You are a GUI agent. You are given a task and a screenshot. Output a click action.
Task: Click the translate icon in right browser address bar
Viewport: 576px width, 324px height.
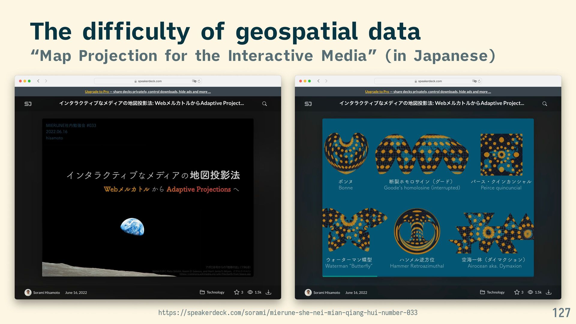click(x=474, y=81)
